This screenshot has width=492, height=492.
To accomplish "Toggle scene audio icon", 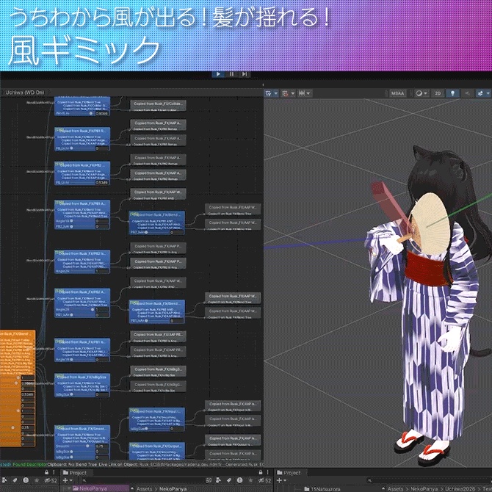I will (467, 93).
